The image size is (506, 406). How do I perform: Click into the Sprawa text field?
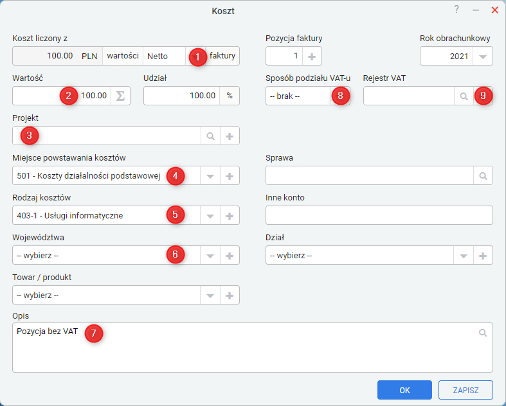(370, 176)
